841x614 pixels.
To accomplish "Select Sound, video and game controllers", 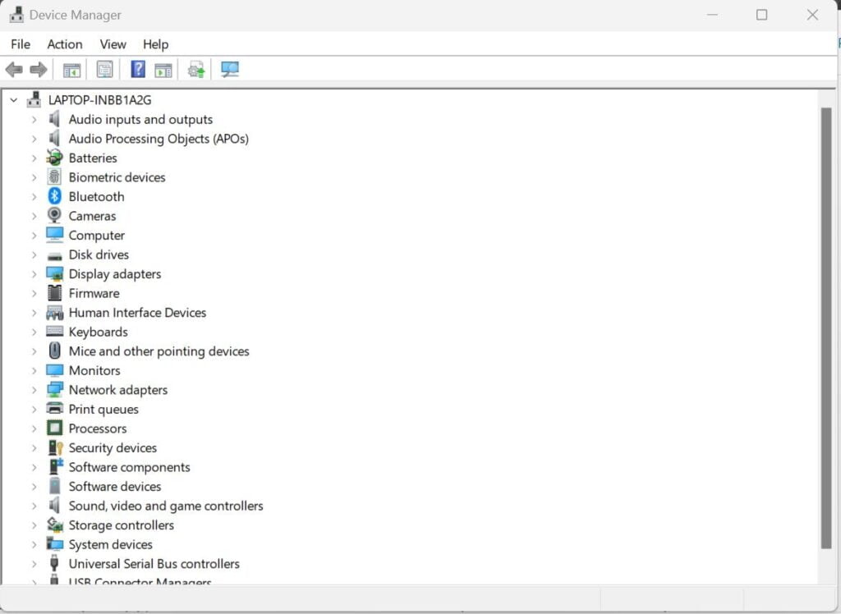I will pyautogui.click(x=165, y=506).
